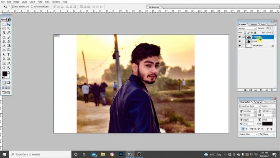
Task: Click the Windows search box
Action: tap(40, 154)
